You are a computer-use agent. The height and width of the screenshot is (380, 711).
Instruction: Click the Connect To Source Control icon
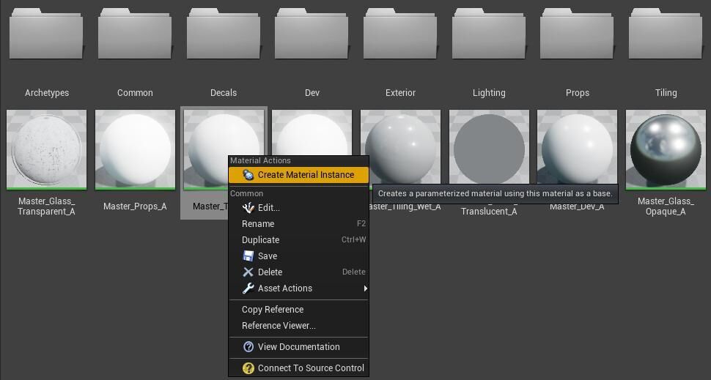pyautogui.click(x=248, y=368)
